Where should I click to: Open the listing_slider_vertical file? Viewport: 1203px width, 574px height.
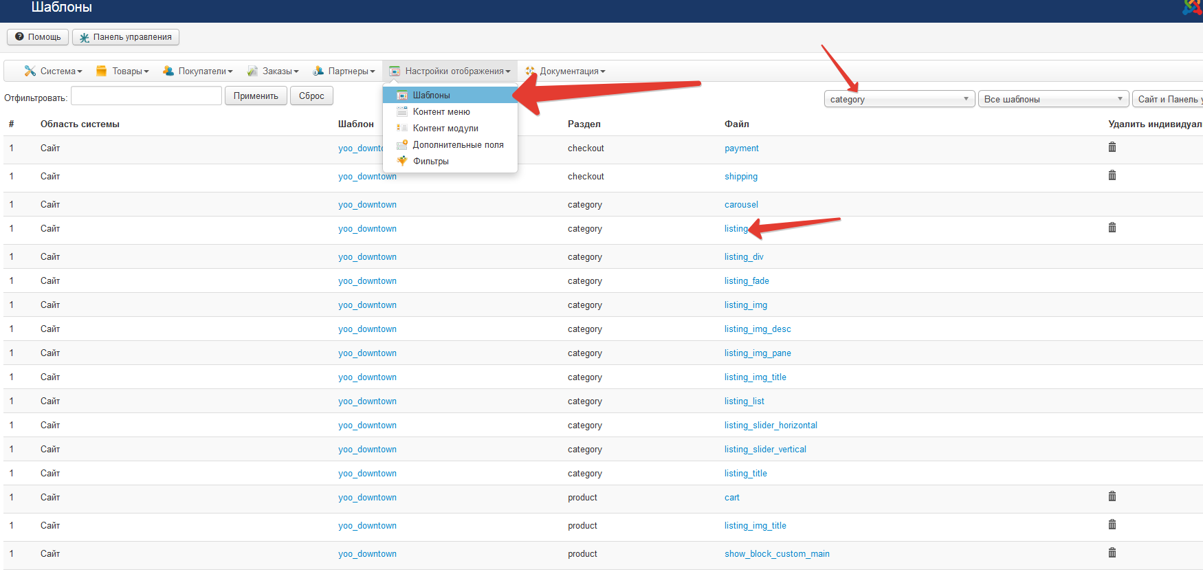(x=765, y=450)
